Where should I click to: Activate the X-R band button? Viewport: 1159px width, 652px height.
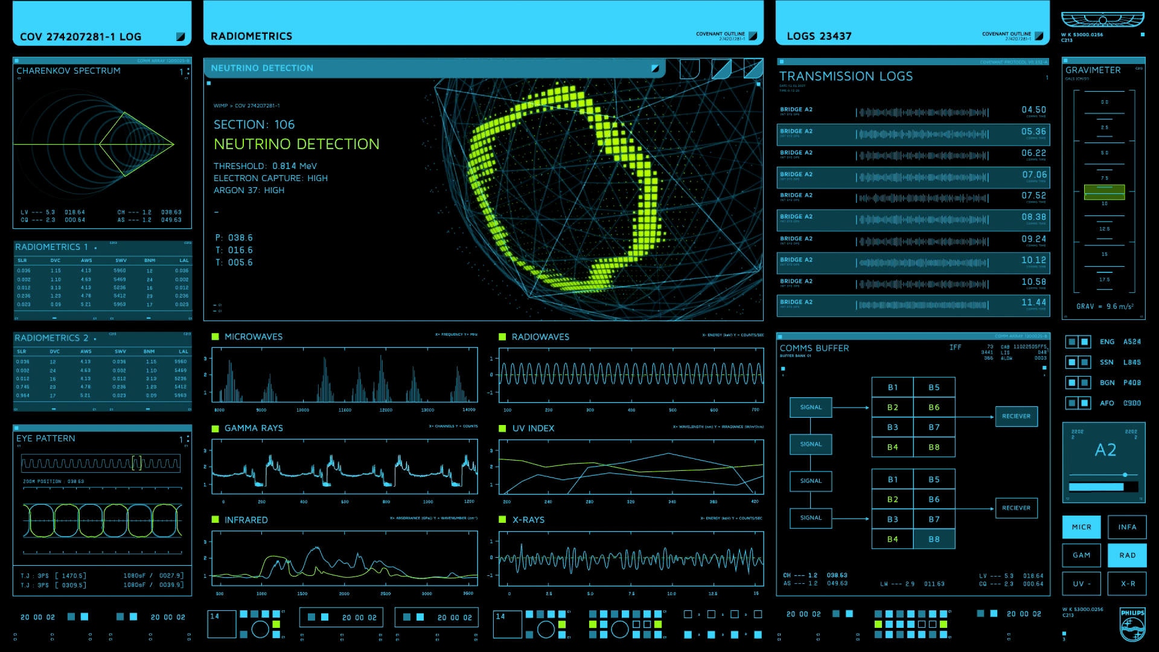1127,584
